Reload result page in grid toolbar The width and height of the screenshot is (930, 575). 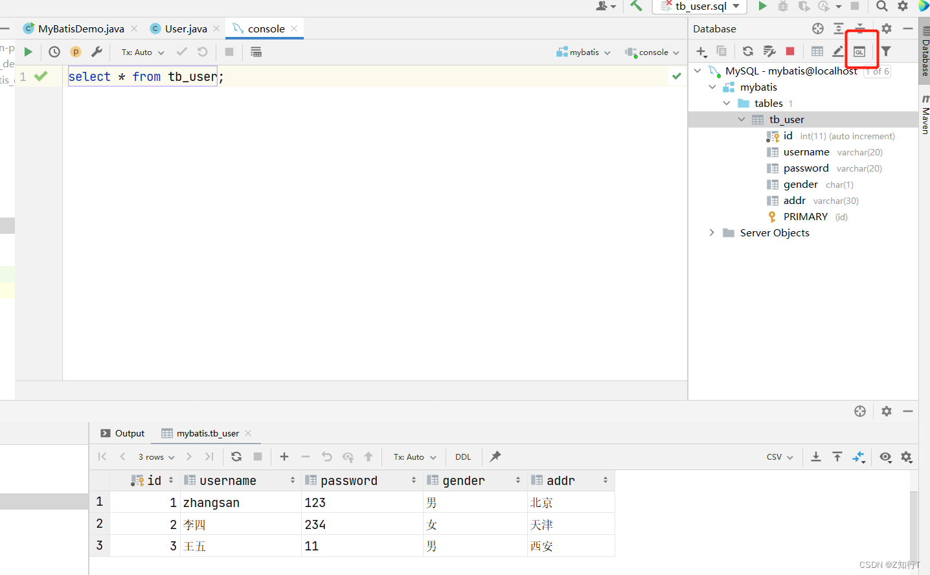click(x=236, y=457)
